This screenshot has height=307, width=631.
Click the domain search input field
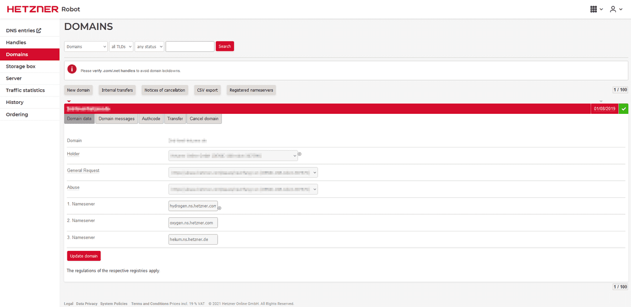point(189,46)
